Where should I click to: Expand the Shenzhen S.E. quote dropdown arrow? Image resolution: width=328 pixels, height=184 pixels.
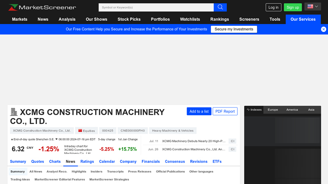point(56,139)
